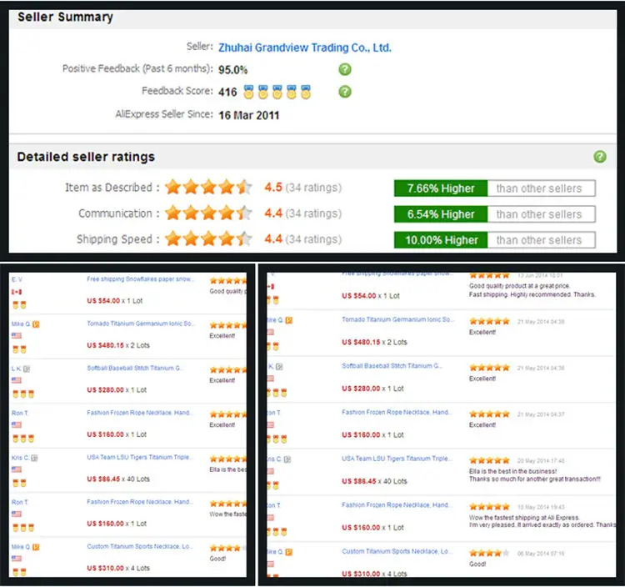The width and height of the screenshot is (625, 587).
Task: Click orange badge icon in right panel Custom Titanium row
Action: (289, 552)
